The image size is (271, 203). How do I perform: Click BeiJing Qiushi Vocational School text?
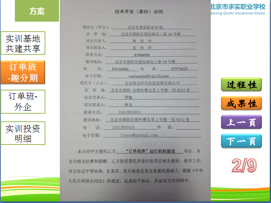click(238, 13)
